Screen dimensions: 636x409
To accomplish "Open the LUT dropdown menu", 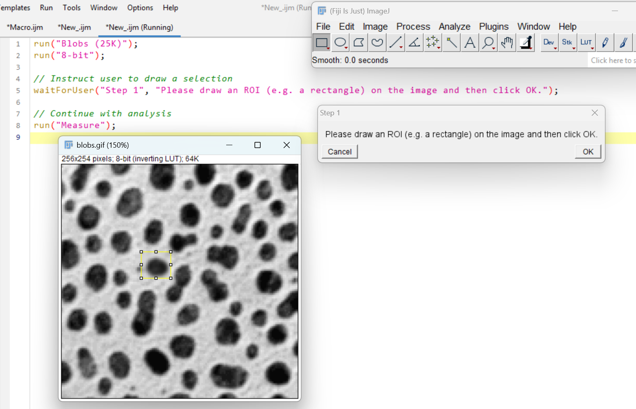I will (586, 43).
